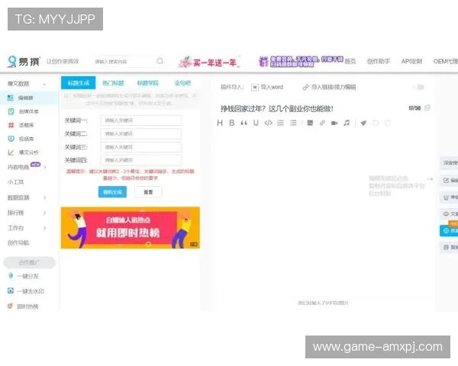Screen dimensions: 458x366
Task: Click the redo icon in toolbar
Action: [x=388, y=123]
